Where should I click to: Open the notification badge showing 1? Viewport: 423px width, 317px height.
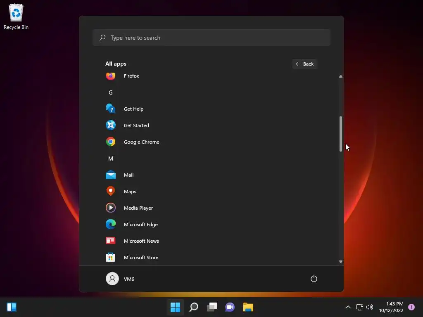pos(411,307)
